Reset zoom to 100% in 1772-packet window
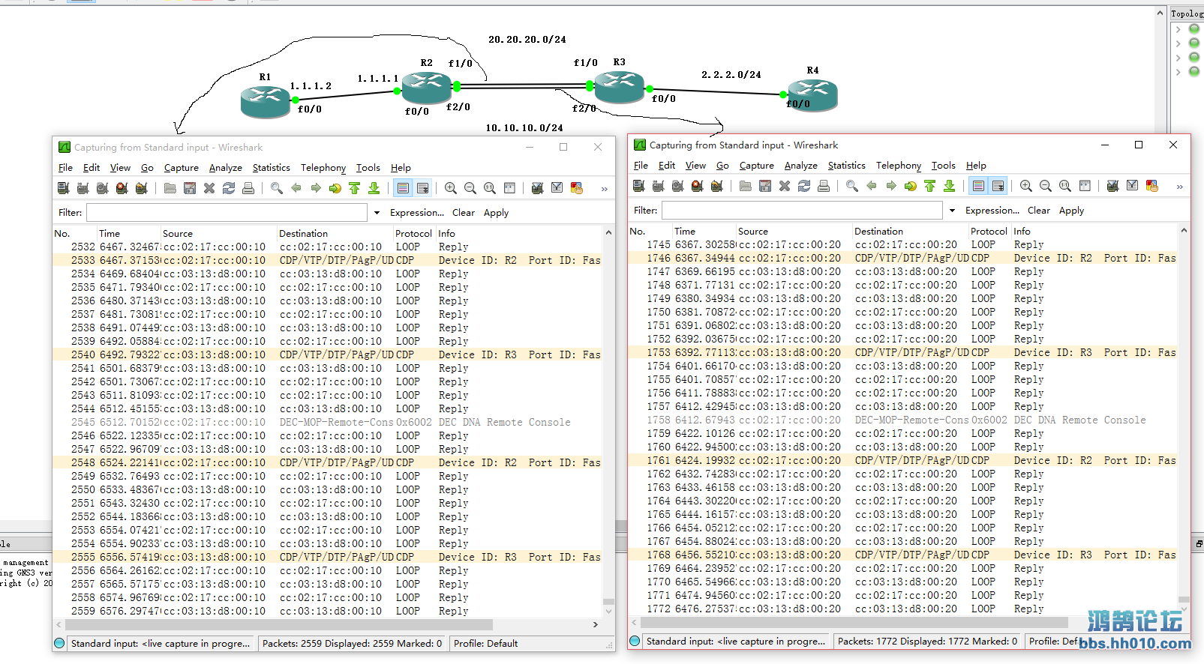 pyautogui.click(x=1065, y=186)
